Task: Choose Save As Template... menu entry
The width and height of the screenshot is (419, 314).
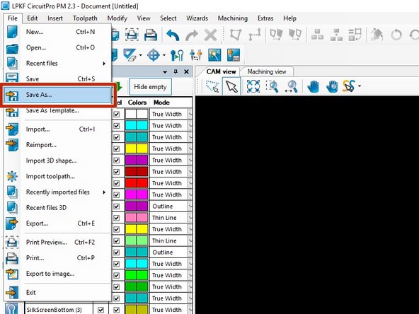Action: (57, 110)
